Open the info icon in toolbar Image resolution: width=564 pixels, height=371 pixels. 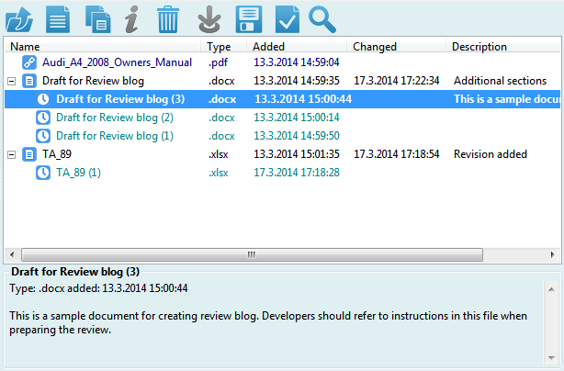(132, 17)
